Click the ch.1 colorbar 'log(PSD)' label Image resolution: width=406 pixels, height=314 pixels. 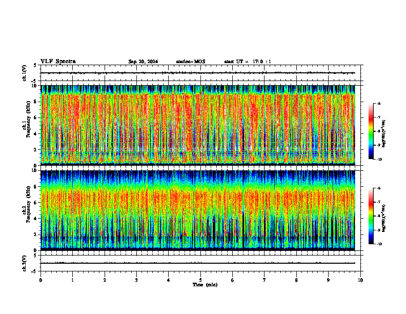click(x=384, y=134)
